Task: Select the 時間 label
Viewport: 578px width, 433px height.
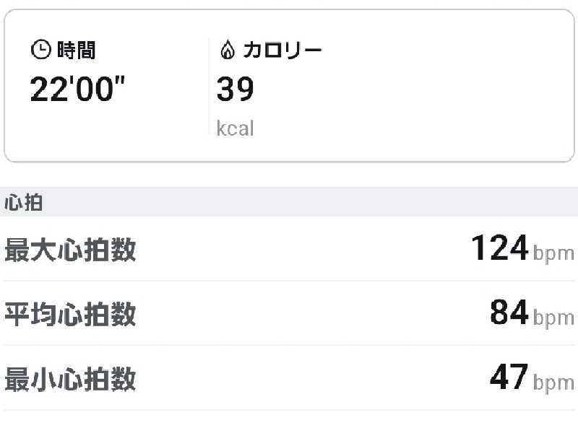Action: point(76,50)
